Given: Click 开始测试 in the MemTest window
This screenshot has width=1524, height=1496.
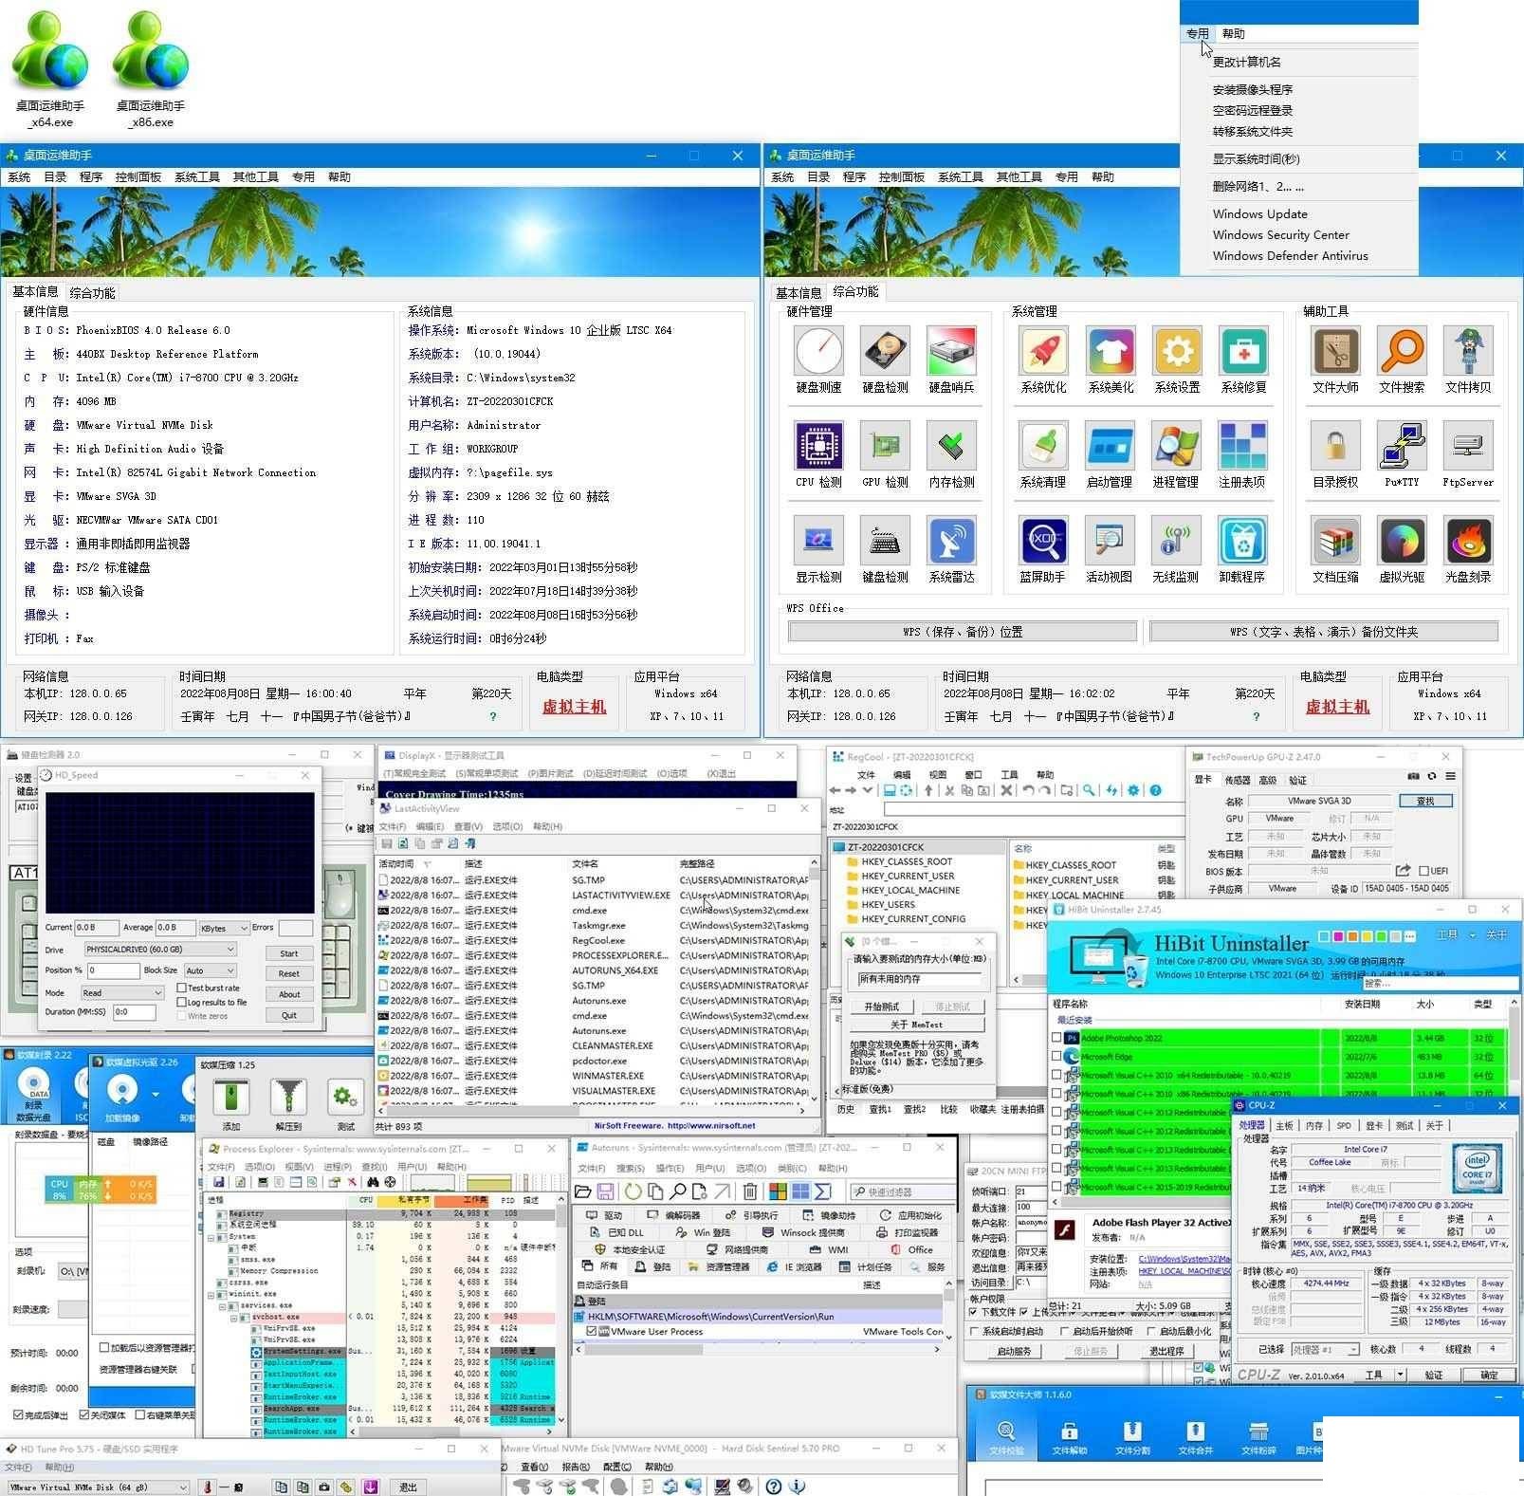Looking at the screenshot, I should [x=881, y=1007].
